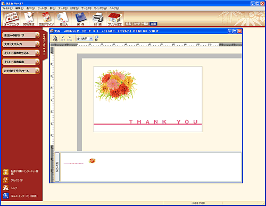Click the 文章・文字入力 guide button

(x=21, y=44)
